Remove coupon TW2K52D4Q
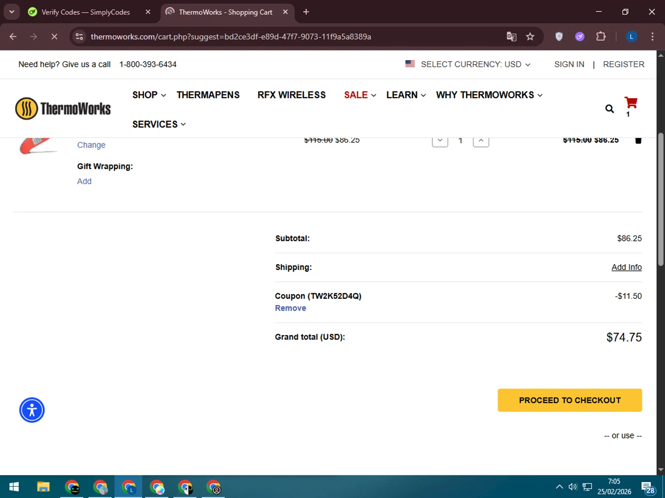The width and height of the screenshot is (665, 498). click(290, 308)
